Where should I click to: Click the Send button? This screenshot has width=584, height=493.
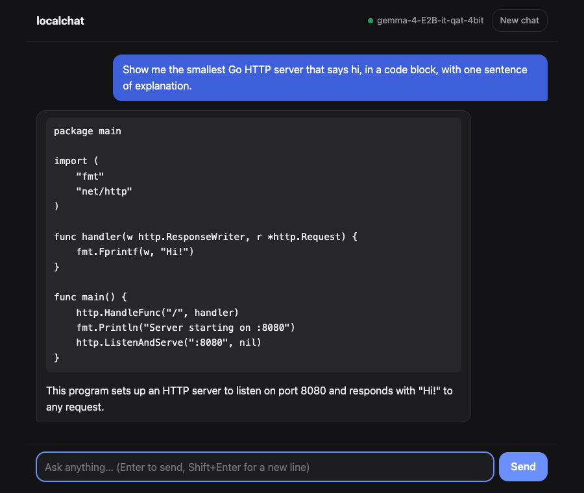523,466
